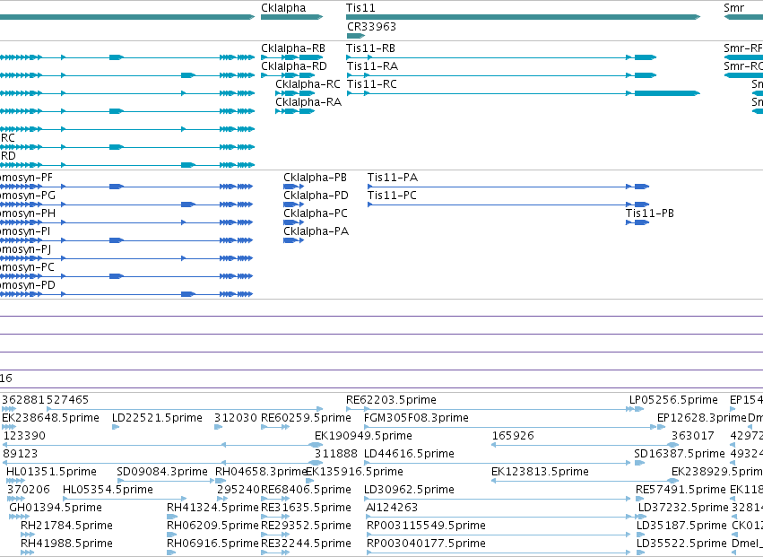Click the CkIalpha-PA protein feature
The height and width of the screenshot is (557, 763).
[293, 240]
